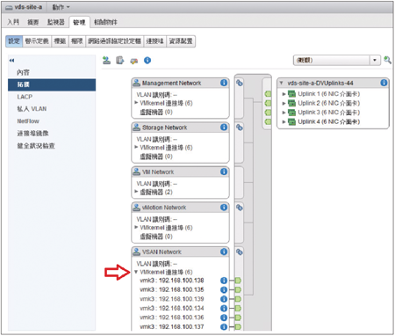Click green port connector of 192.168.100.138
395x336 pixels.
(238, 281)
